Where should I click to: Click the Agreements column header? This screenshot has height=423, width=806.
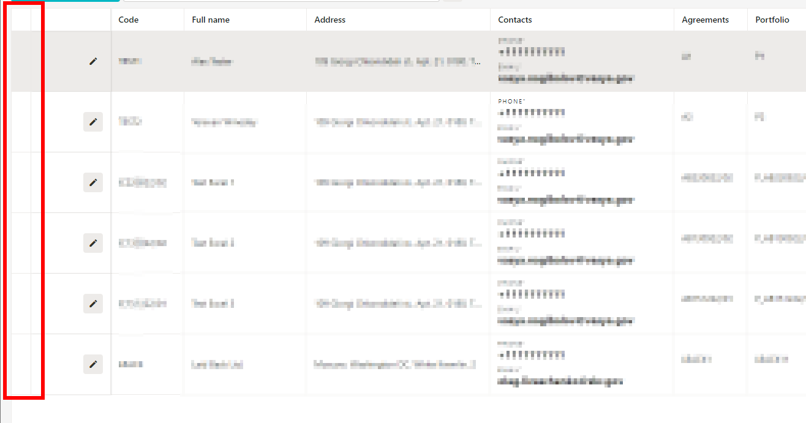(705, 20)
